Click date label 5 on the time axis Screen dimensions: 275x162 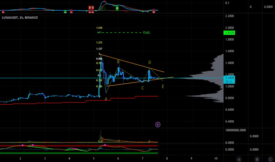click(x=94, y=158)
